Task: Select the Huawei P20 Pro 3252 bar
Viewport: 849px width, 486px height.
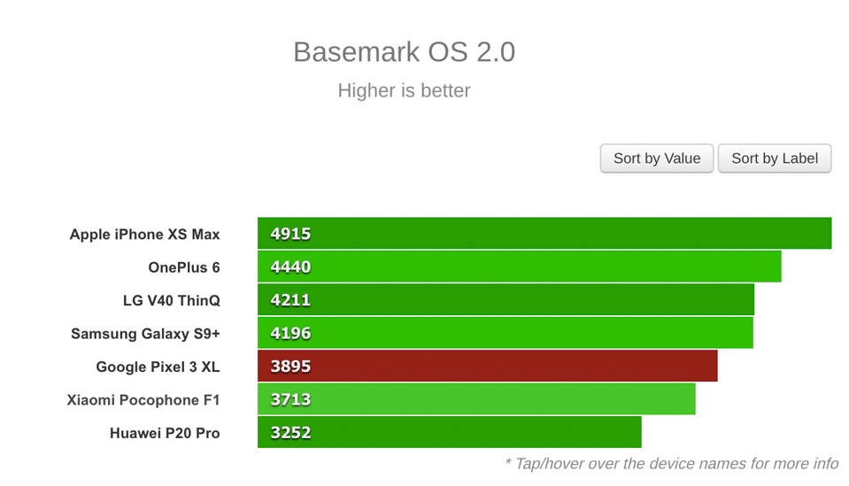Action: pyautogui.click(x=450, y=432)
